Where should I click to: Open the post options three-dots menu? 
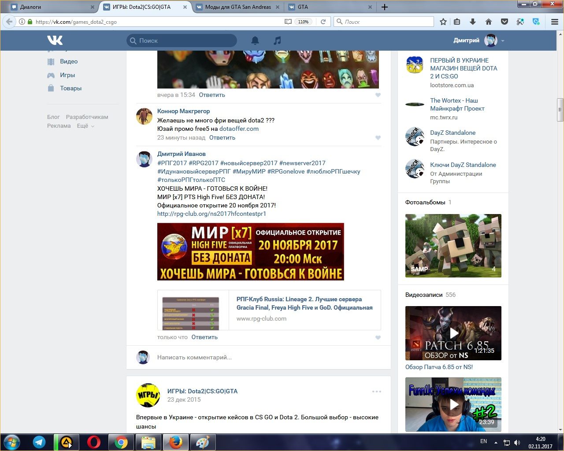pos(376,392)
